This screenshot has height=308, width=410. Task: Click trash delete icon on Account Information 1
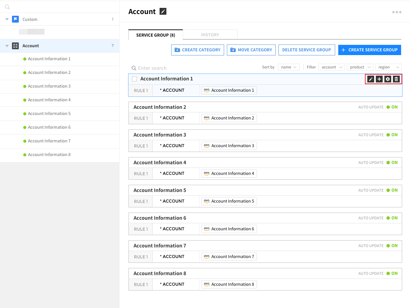396,79
